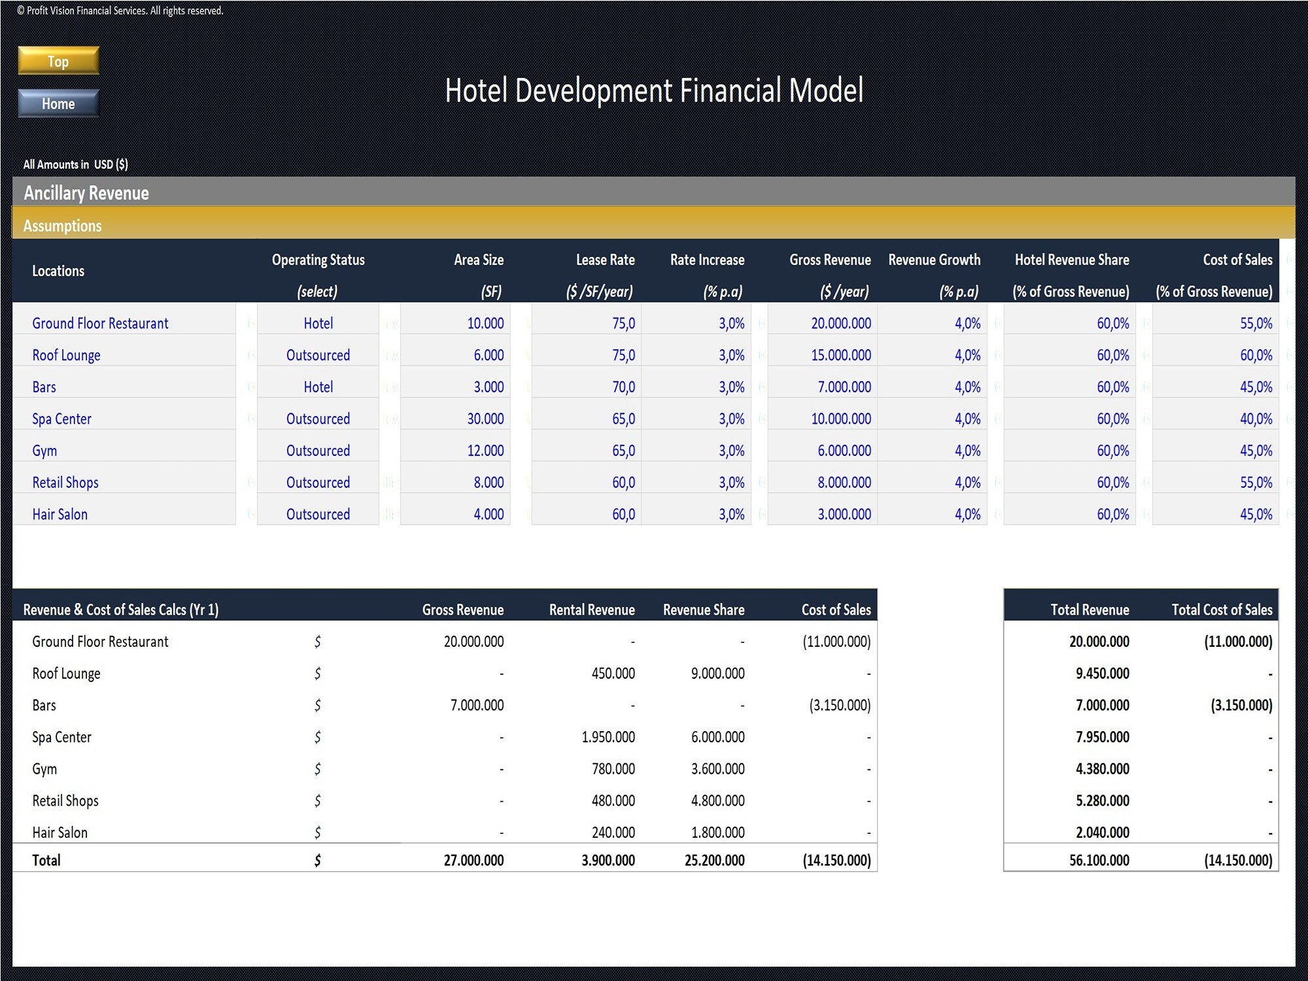The height and width of the screenshot is (981, 1308).
Task: Select the Total row in the calcs table
Action: tap(46, 859)
